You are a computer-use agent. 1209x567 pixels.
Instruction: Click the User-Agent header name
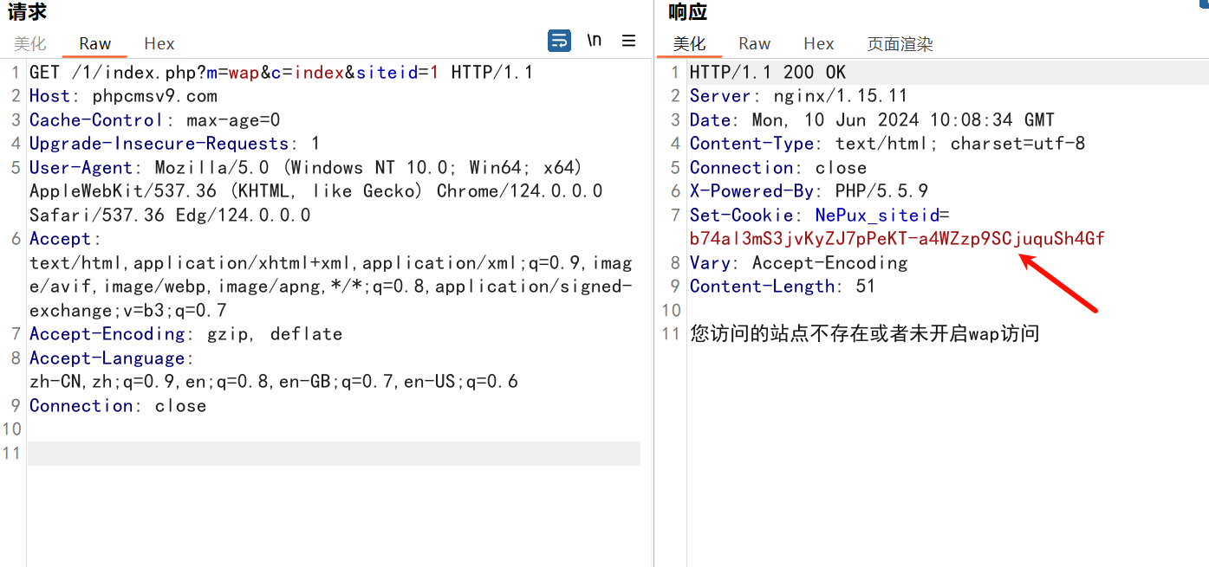coord(81,168)
